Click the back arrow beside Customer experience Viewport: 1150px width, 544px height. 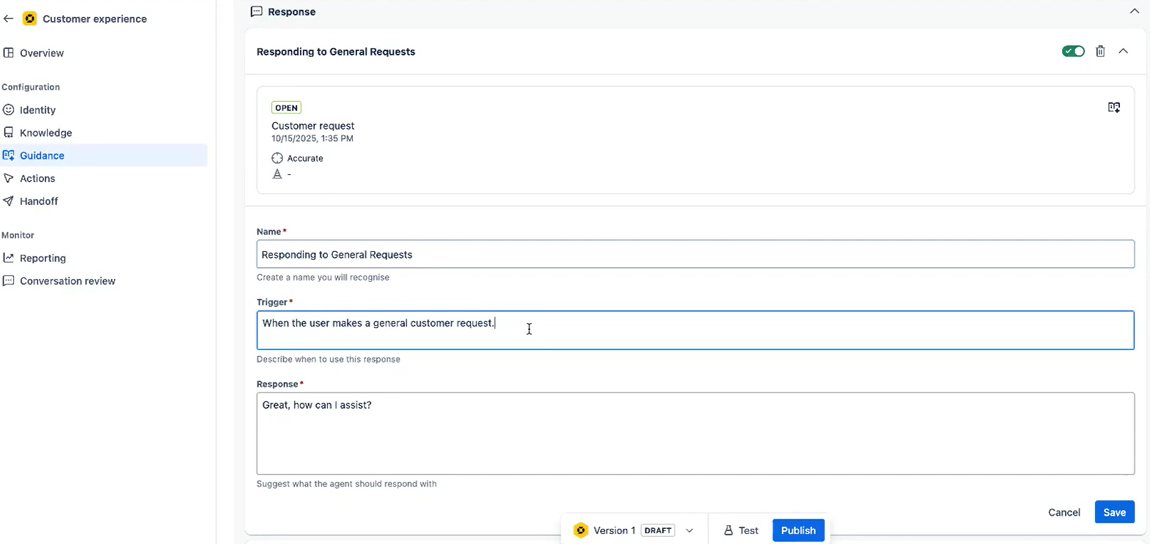click(8, 19)
